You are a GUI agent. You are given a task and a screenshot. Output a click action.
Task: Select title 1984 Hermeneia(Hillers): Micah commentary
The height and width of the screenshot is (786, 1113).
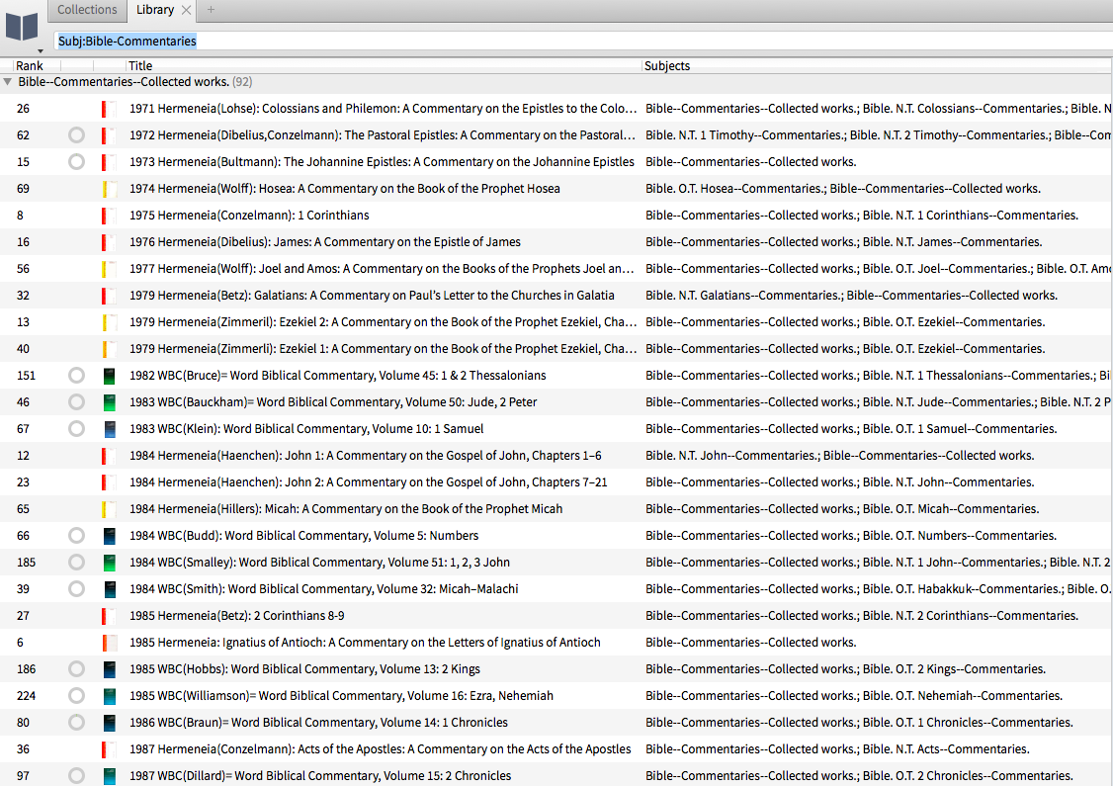point(346,509)
